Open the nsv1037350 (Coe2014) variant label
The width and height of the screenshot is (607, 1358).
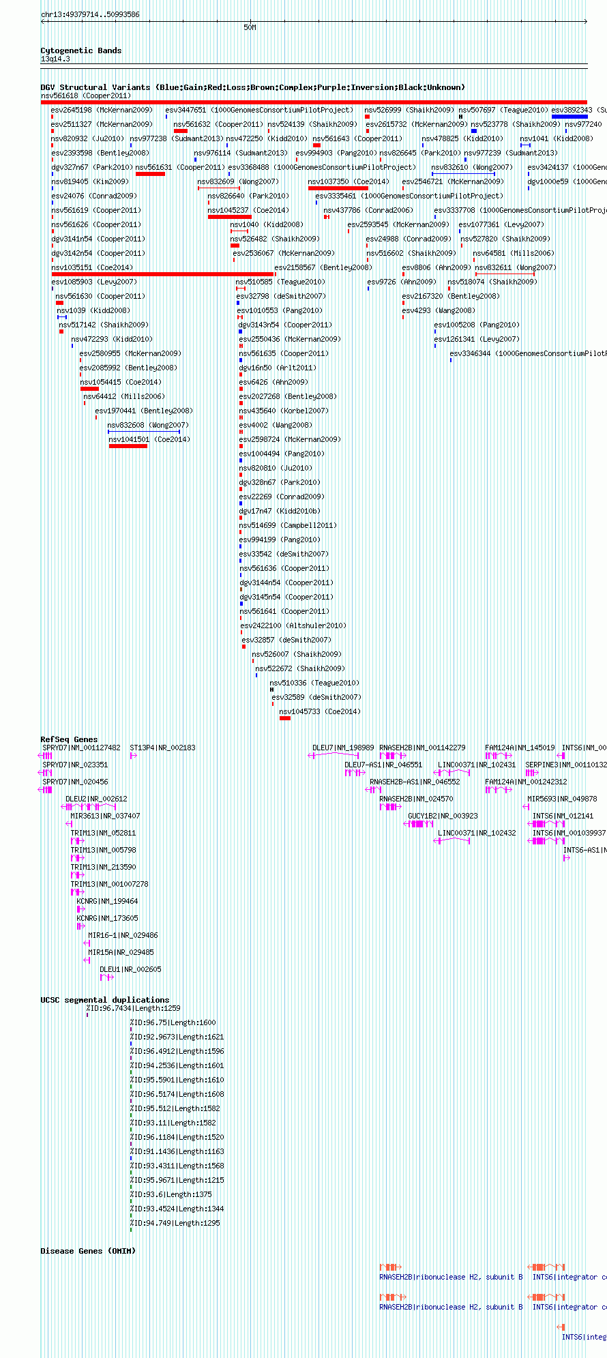(349, 182)
